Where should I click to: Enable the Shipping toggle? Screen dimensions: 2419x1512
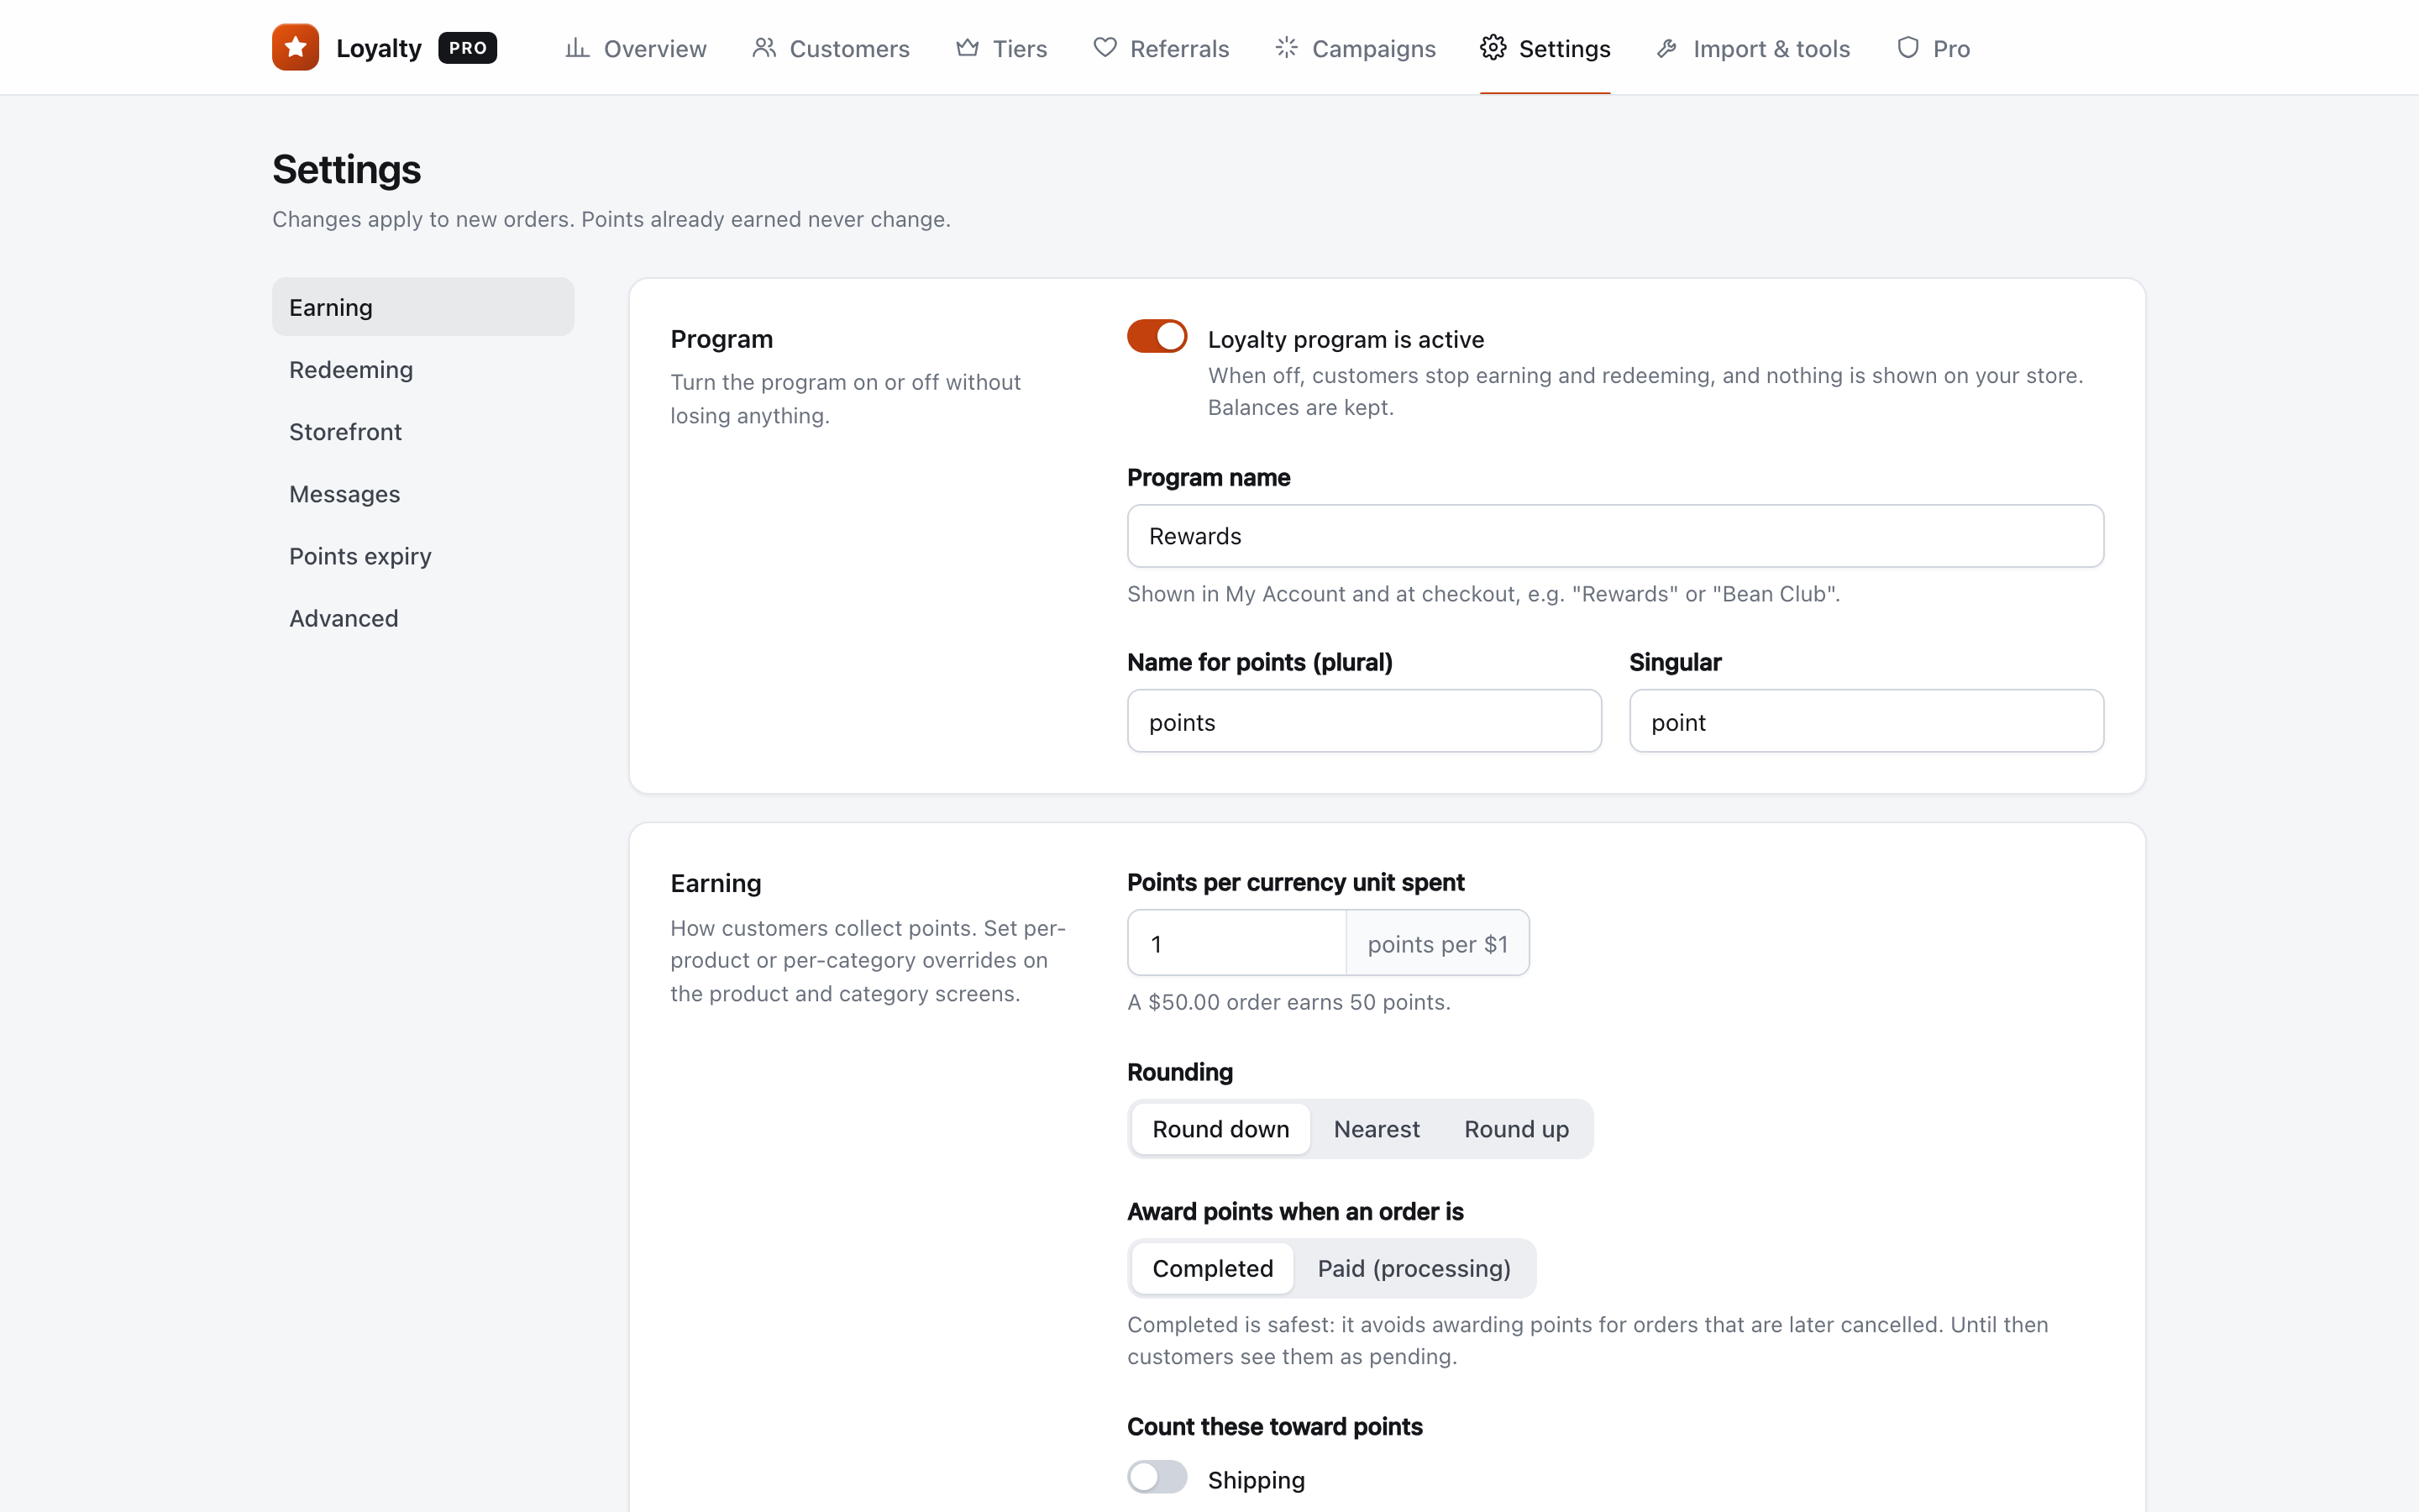1157,1477
